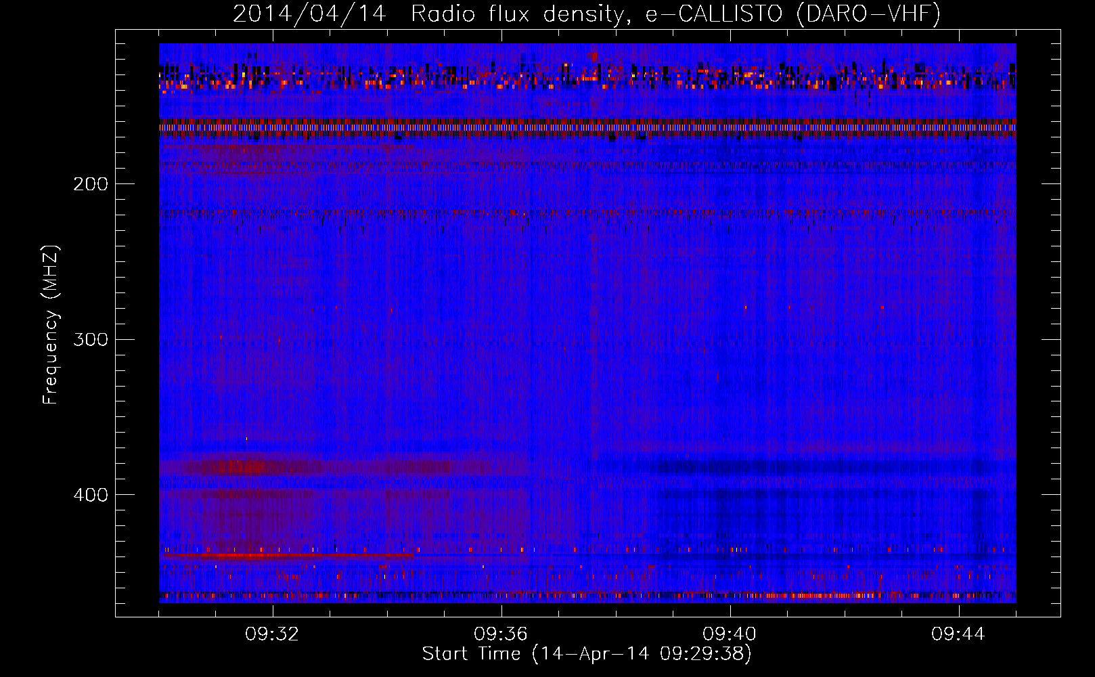Click the 09:40 time tick label

[730, 634]
